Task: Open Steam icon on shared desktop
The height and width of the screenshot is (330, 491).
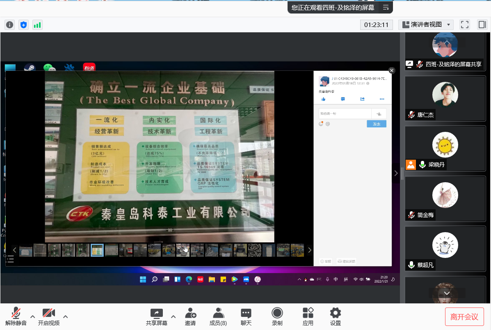Action: pos(30,68)
